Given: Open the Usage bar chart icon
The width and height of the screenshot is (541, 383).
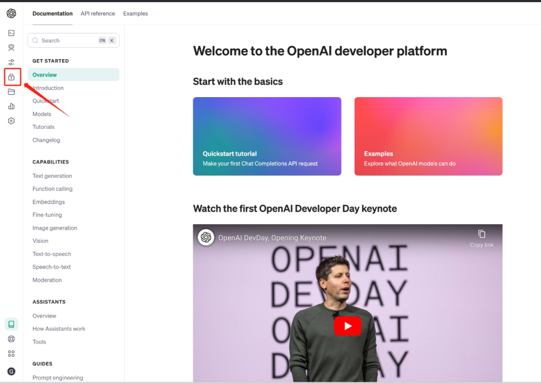Looking at the screenshot, I should coord(11,106).
